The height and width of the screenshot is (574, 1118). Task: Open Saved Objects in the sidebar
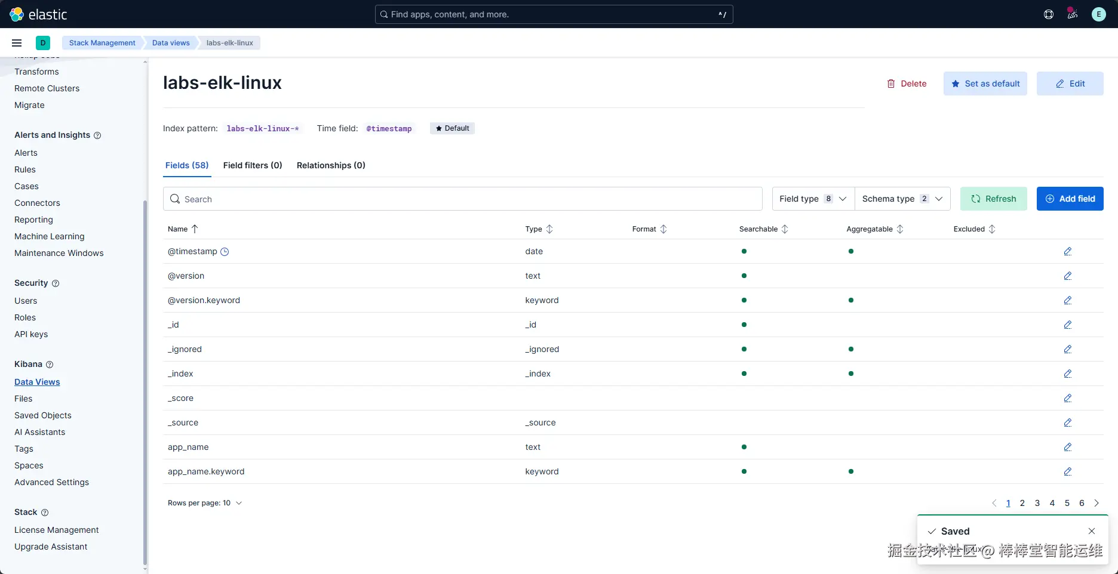[43, 415]
